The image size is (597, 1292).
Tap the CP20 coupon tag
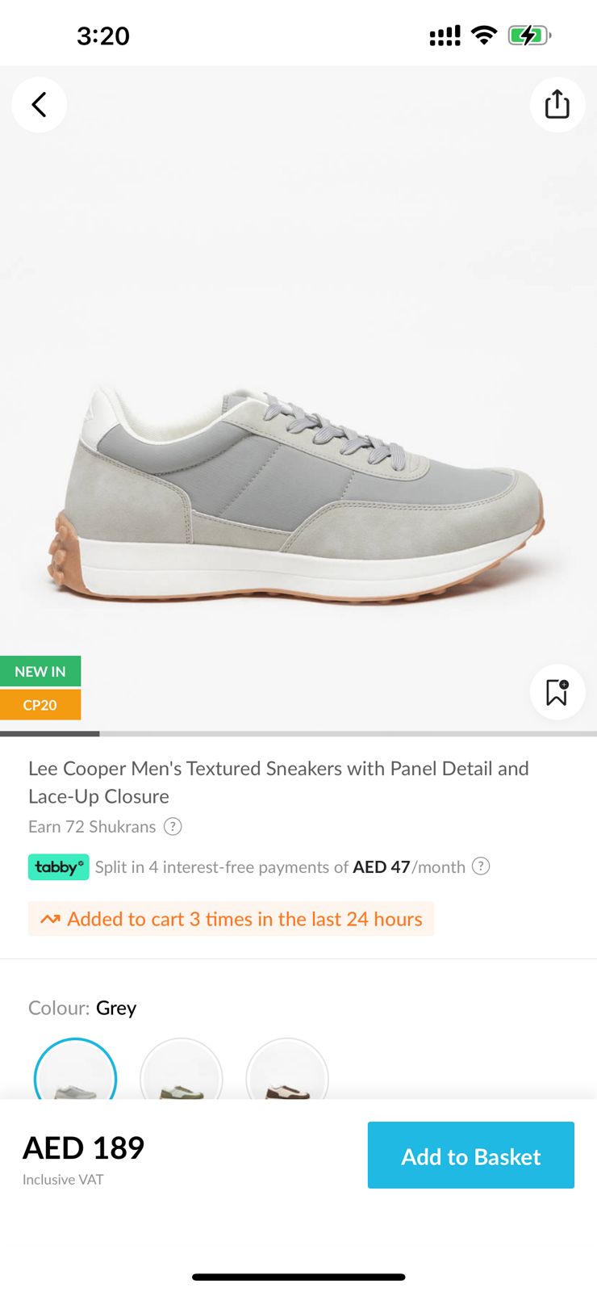[40, 705]
